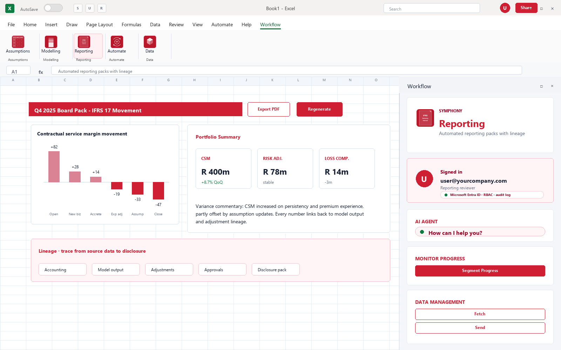Select the Accounting lineage step
Viewport: 561px width, 350px height.
click(62, 269)
